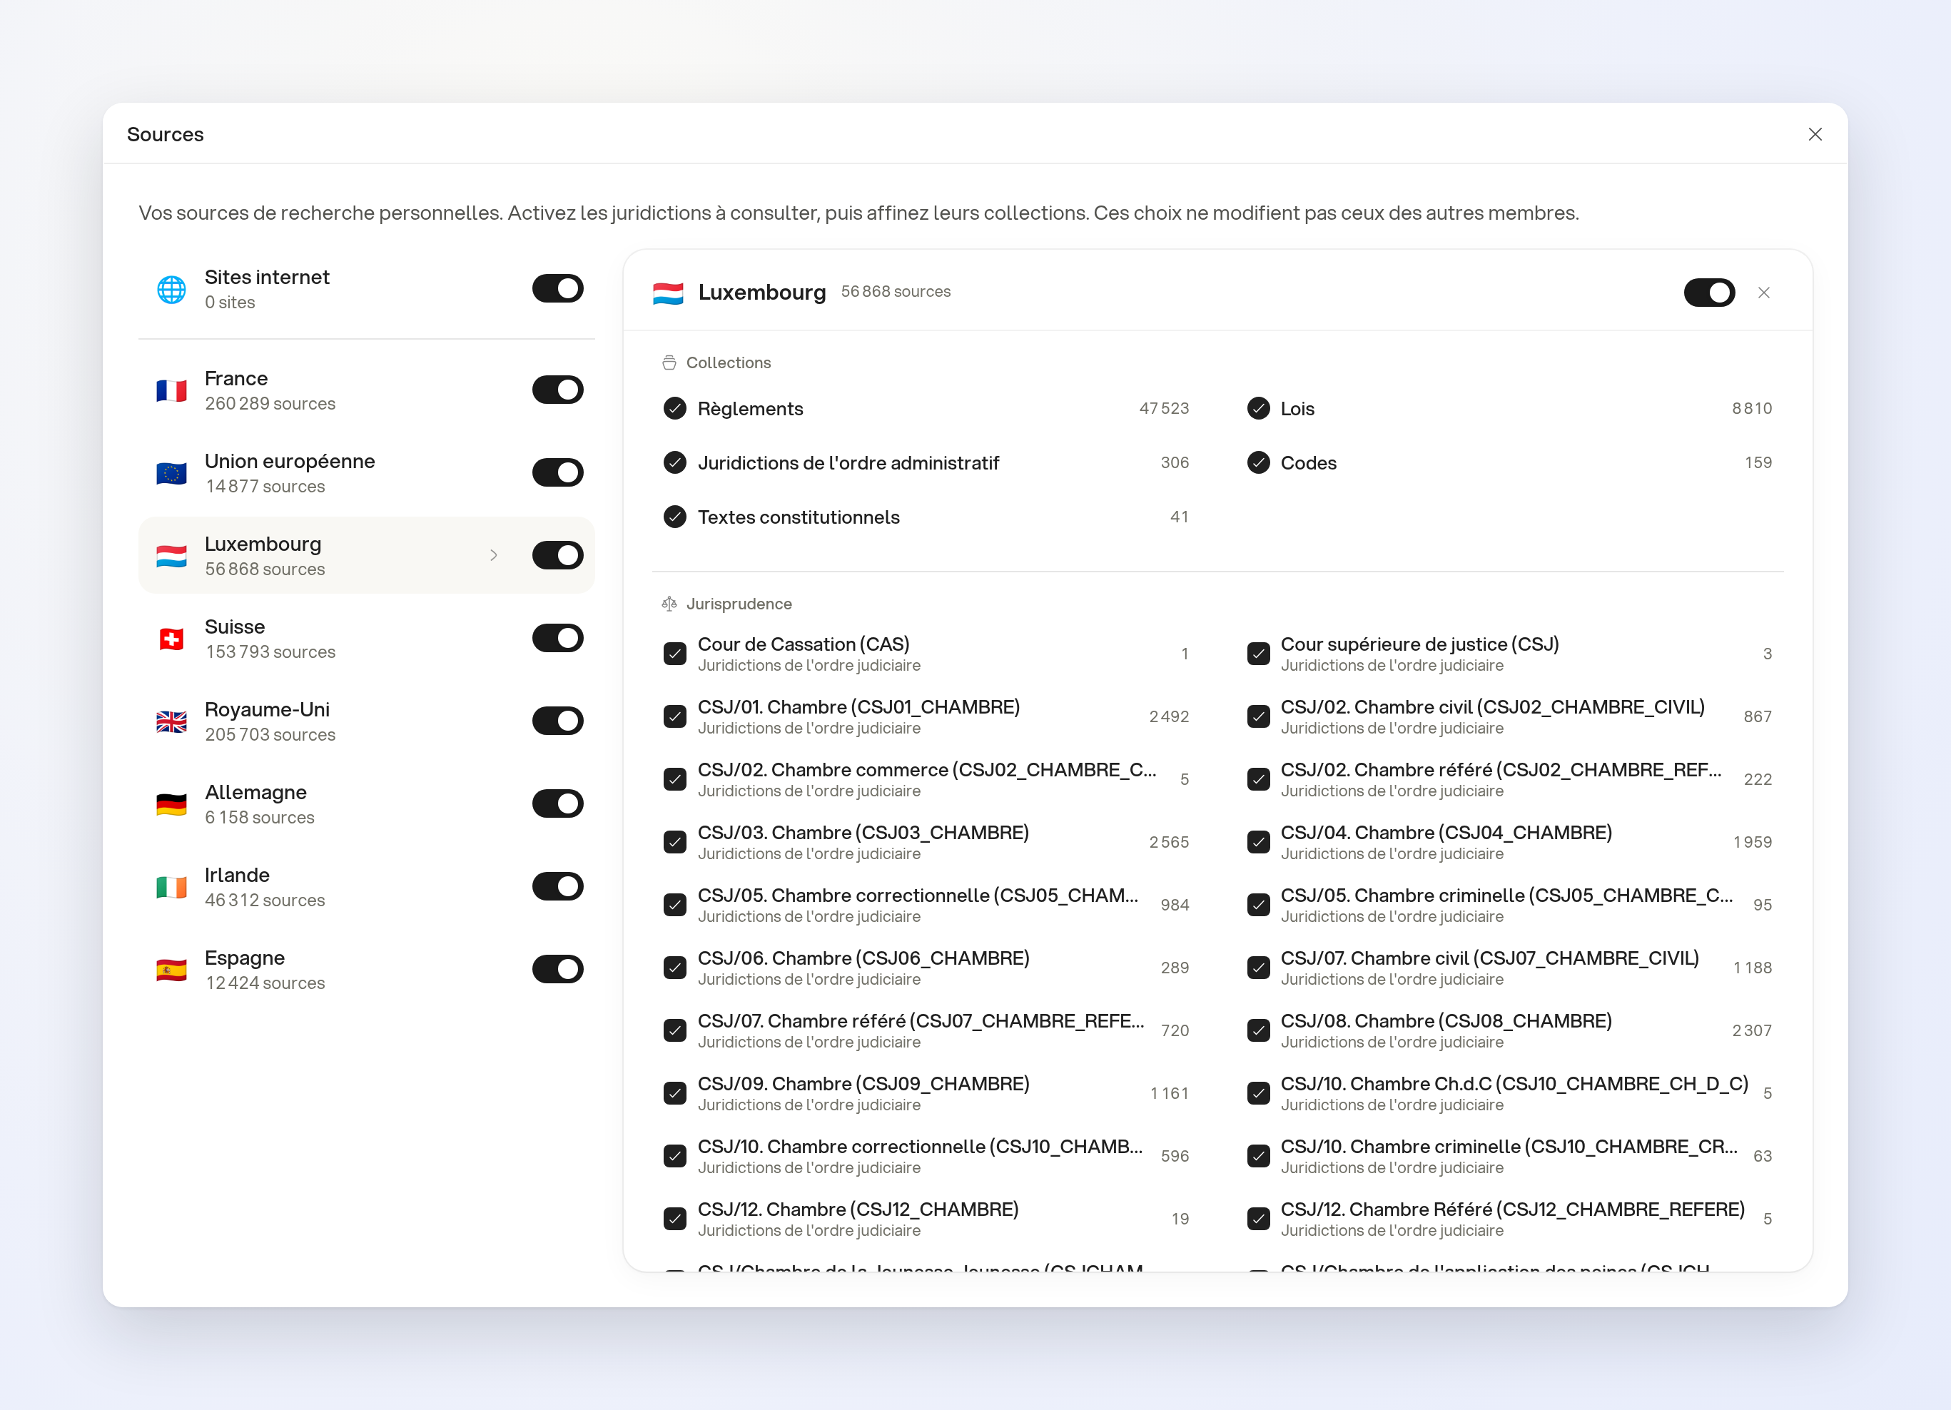
Task: Click the Switzerland flag icon
Action: pos(171,639)
